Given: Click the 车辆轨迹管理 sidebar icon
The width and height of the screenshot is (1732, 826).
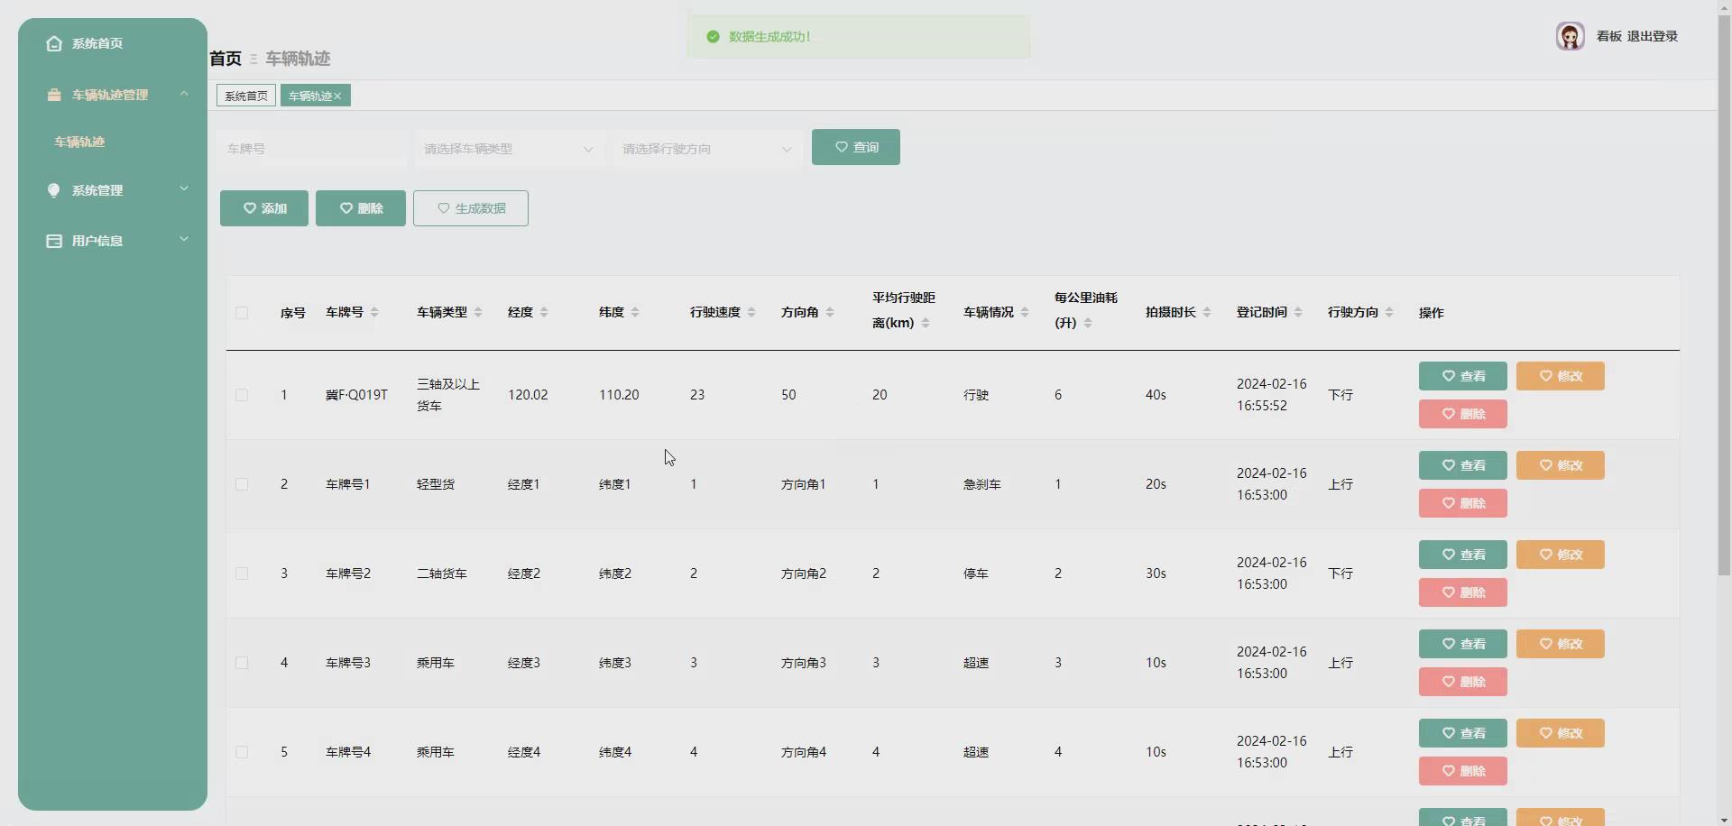Looking at the screenshot, I should [54, 95].
